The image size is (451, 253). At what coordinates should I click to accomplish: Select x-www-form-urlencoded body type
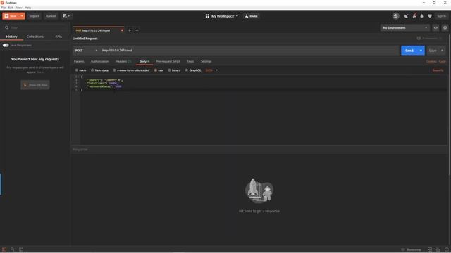tap(114, 70)
